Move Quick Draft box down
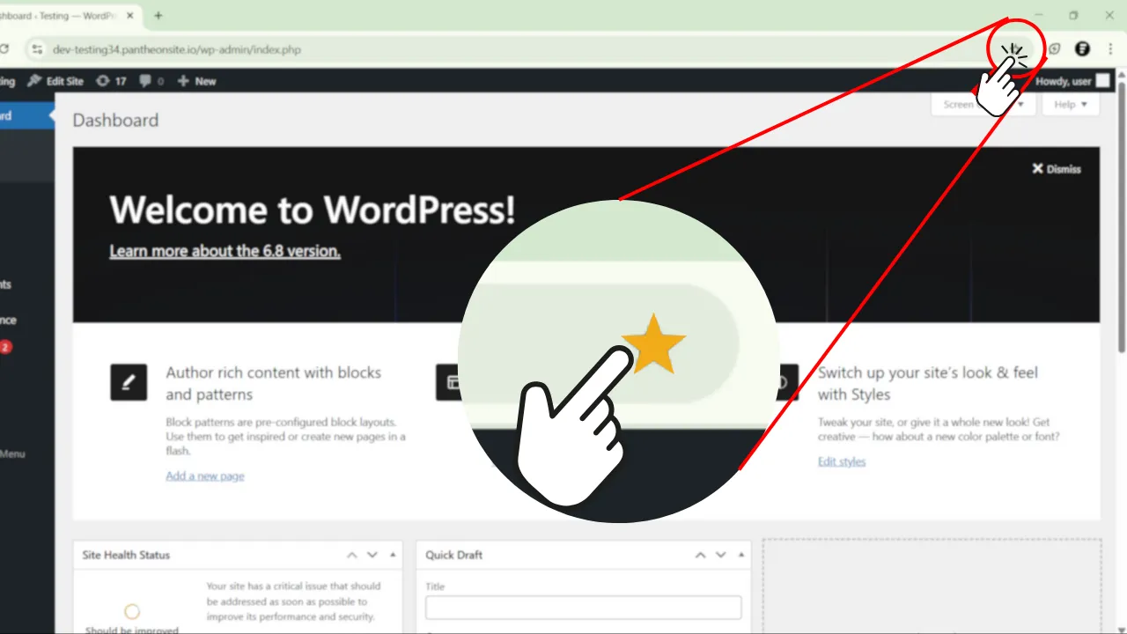This screenshot has height=634, width=1127. [x=721, y=555]
